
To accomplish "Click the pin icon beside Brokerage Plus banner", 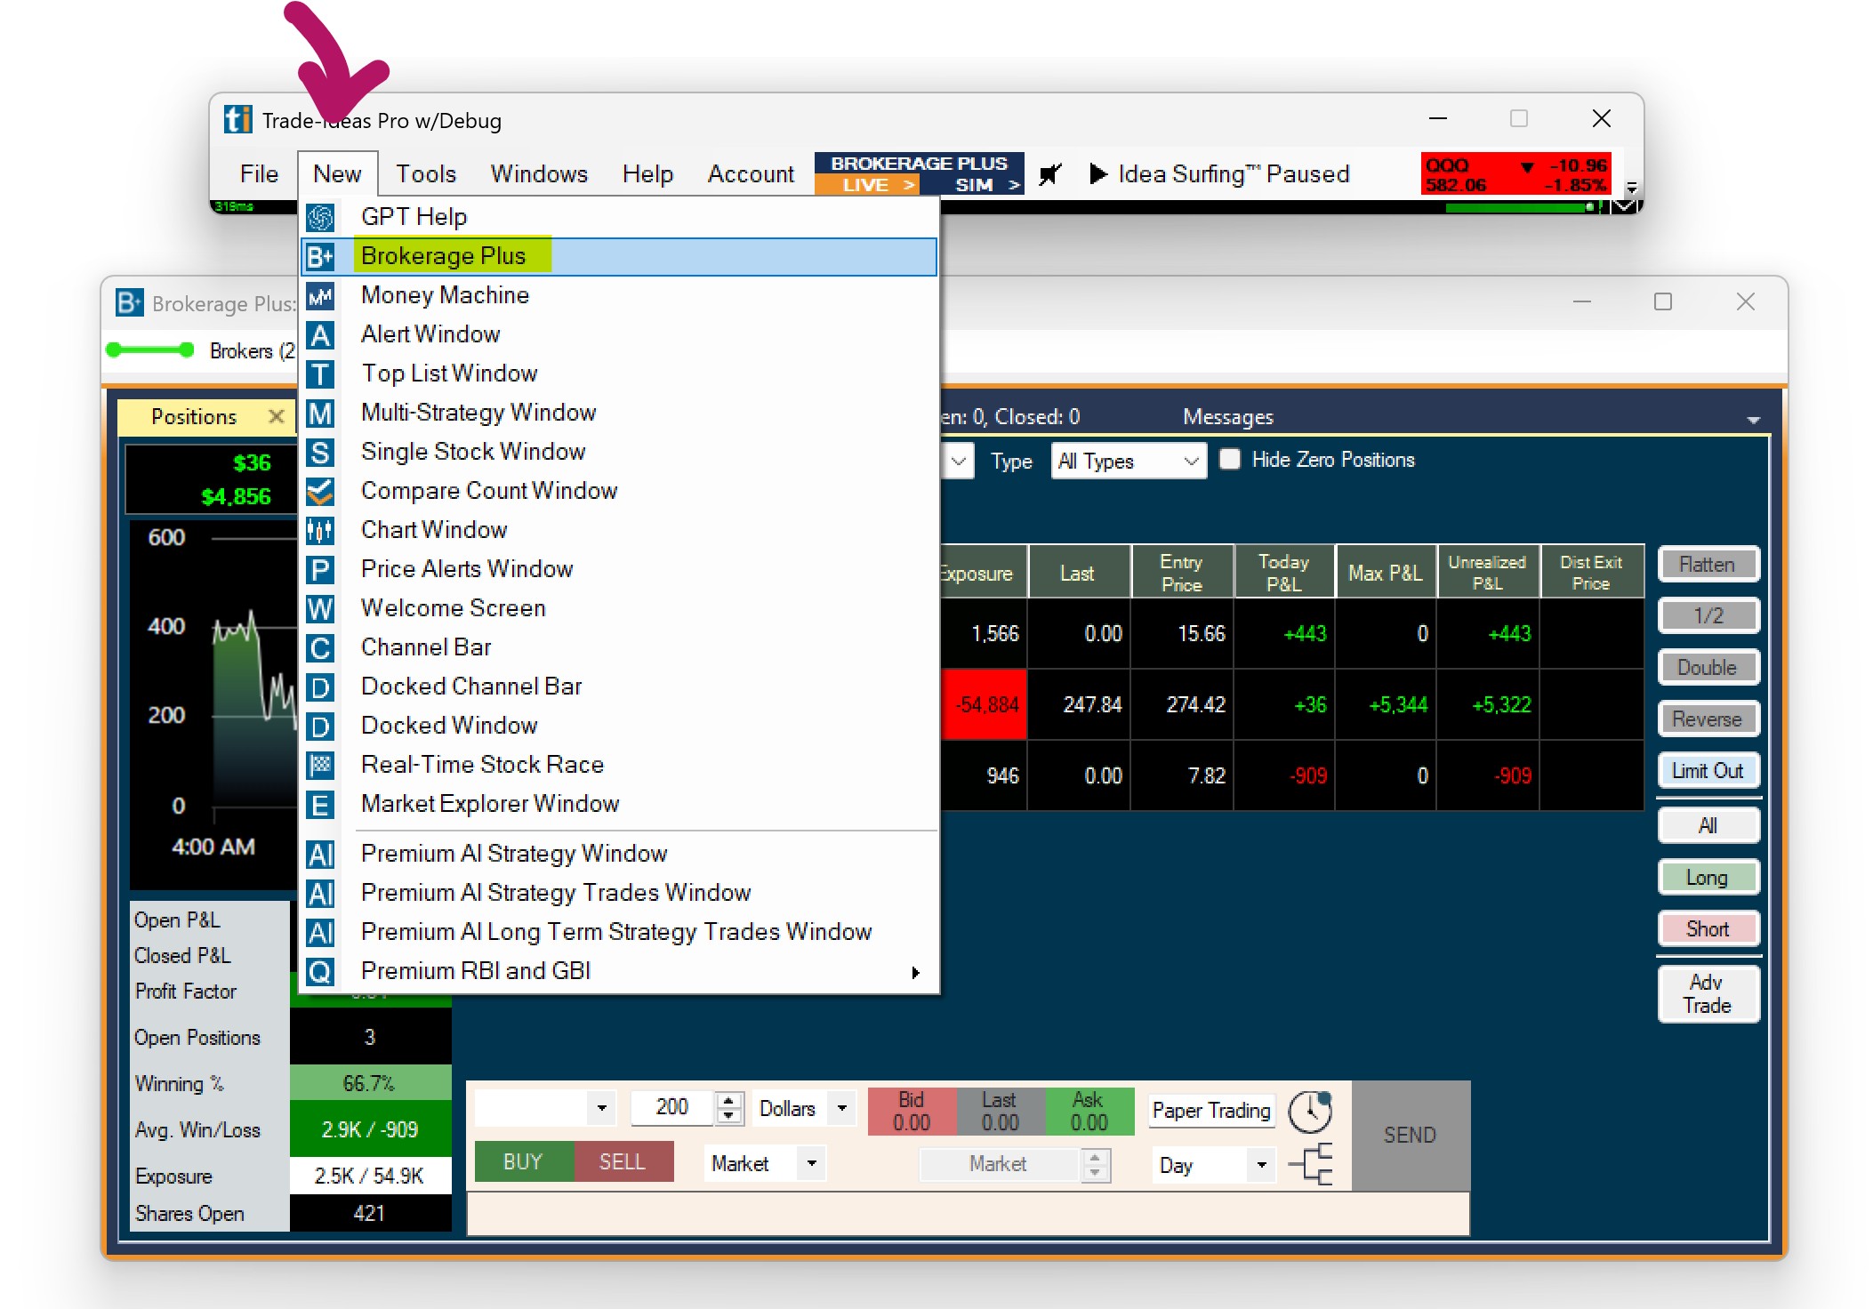I will [1050, 173].
